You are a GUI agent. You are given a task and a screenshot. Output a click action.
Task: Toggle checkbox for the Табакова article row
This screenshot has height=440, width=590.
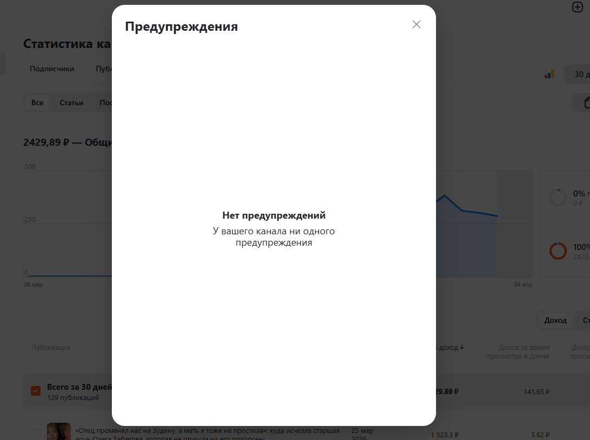(36, 435)
